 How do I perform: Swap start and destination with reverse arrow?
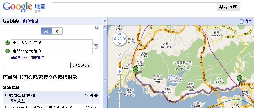coord(96,47)
